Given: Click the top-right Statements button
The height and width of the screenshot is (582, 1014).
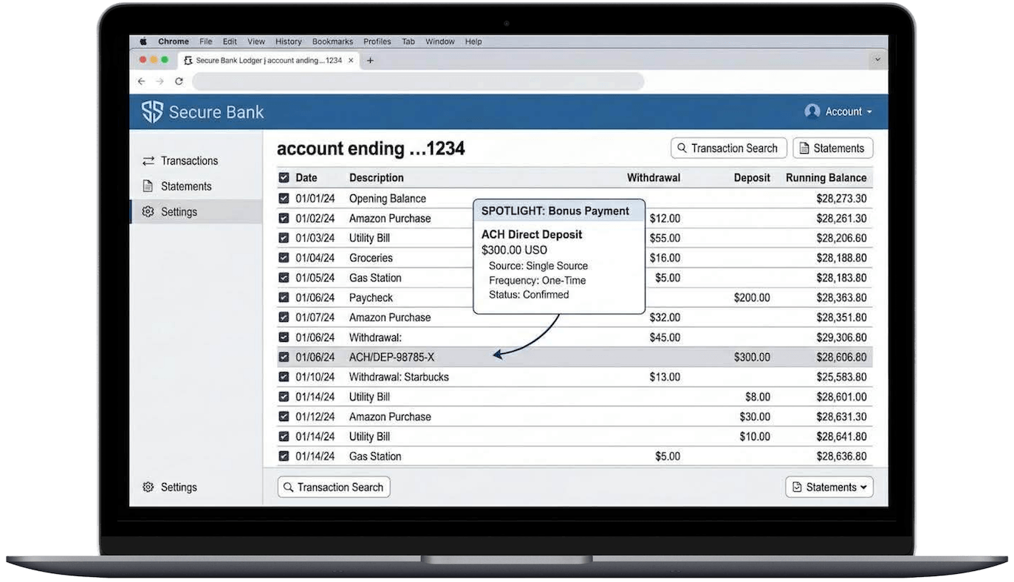Looking at the screenshot, I should pyautogui.click(x=832, y=148).
